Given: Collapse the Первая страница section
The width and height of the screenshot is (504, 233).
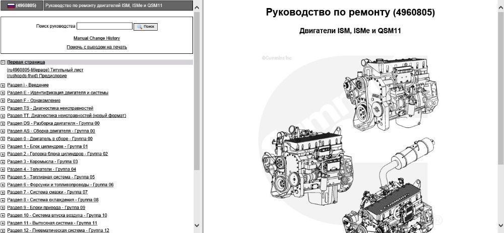Looking at the screenshot, I should tap(3, 62).
